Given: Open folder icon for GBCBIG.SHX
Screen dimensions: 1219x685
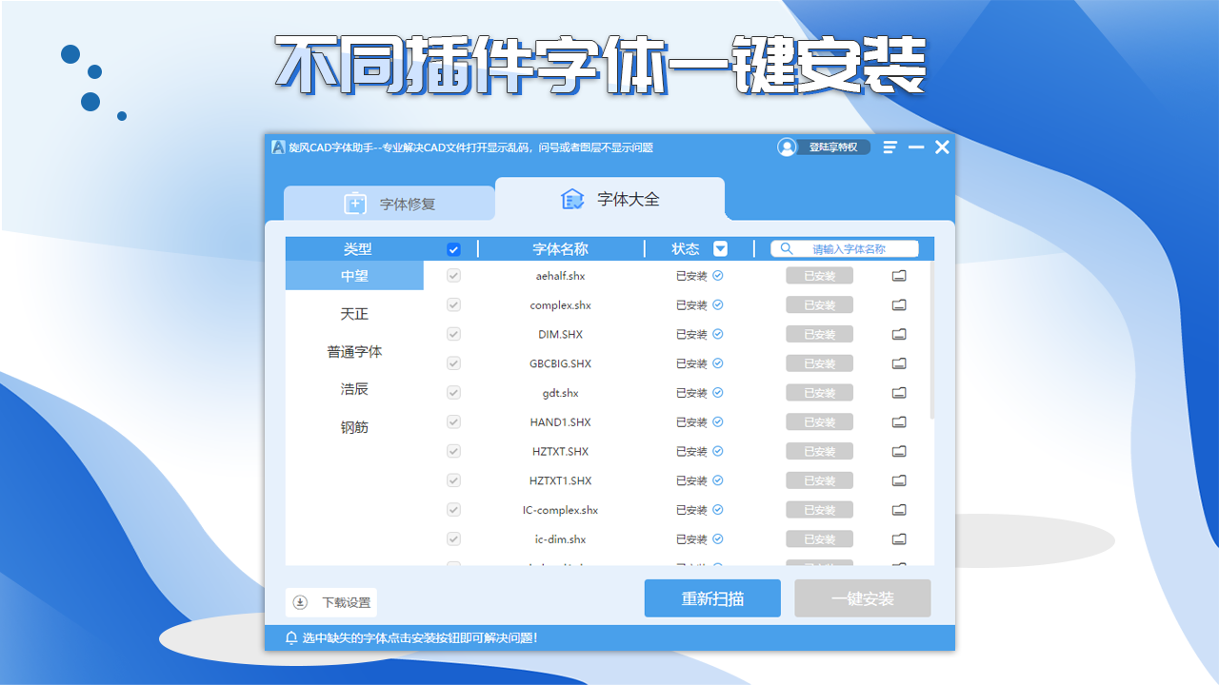Looking at the screenshot, I should click(x=899, y=363).
